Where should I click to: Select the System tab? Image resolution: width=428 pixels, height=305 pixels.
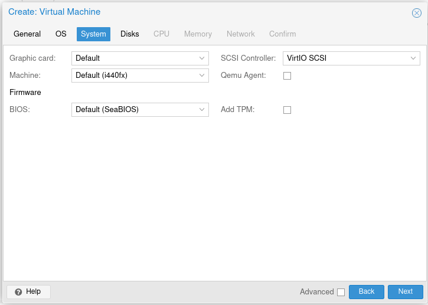(93, 34)
